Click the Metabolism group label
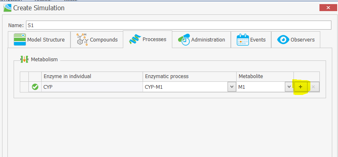The width and height of the screenshot is (338, 157). point(44,59)
